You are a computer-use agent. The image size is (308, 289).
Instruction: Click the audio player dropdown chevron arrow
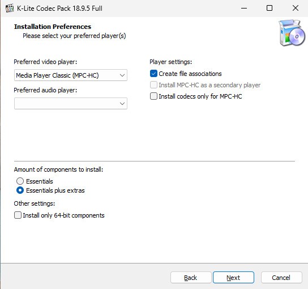click(122, 104)
